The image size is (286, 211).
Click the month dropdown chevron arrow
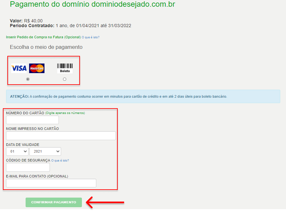(x=25, y=152)
